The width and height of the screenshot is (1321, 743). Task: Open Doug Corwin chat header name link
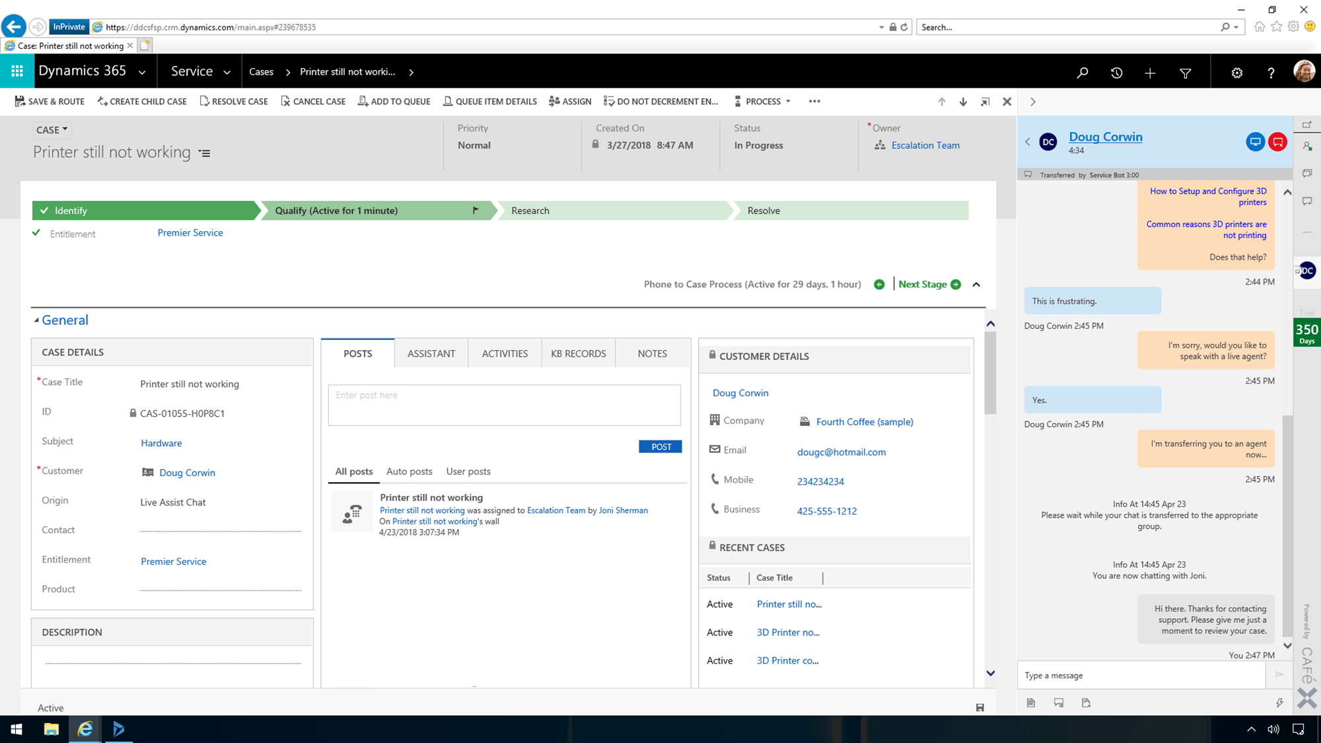pos(1105,137)
